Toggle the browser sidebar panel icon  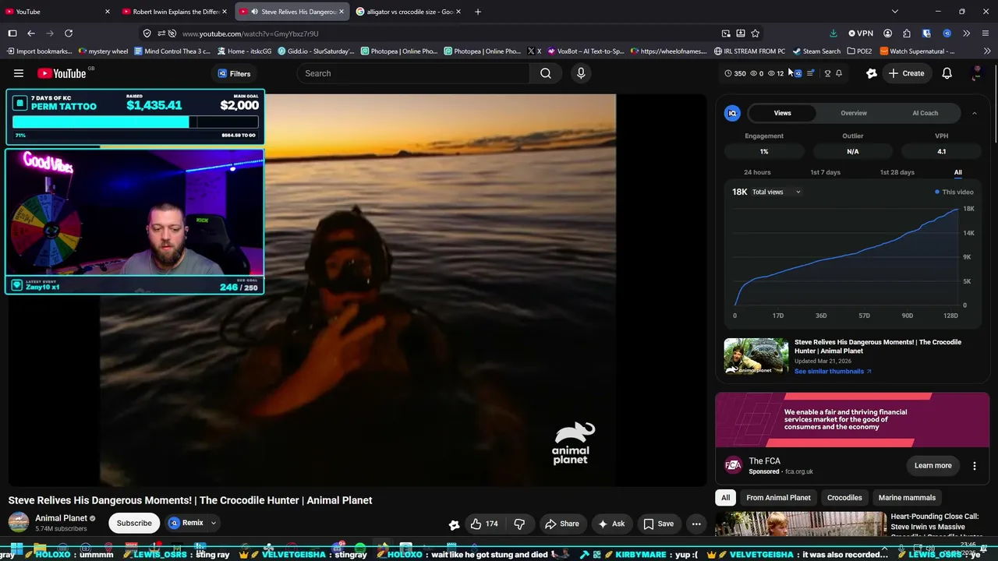[x=12, y=34]
